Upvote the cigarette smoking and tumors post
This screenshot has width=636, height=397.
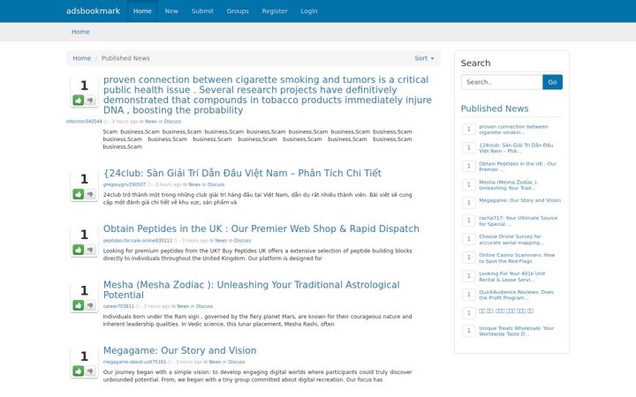point(79,100)
